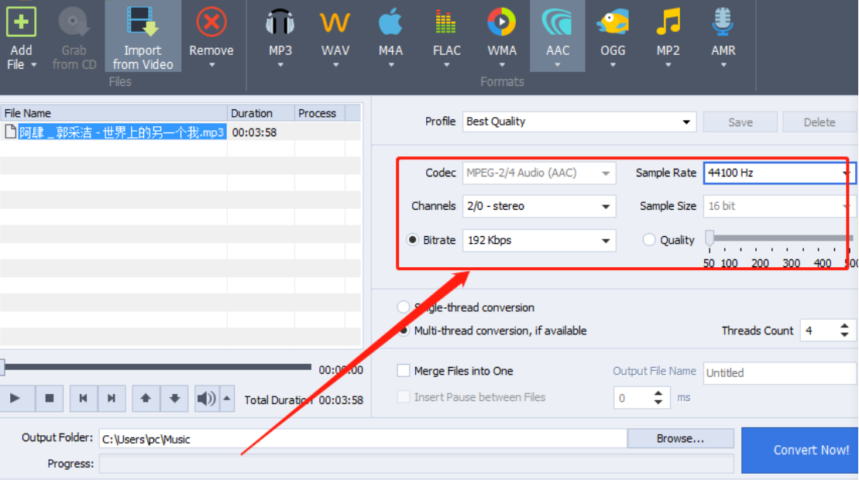The image size is (859, 480).
Task: Expand the volume control arrow
Action: point(227,399)
